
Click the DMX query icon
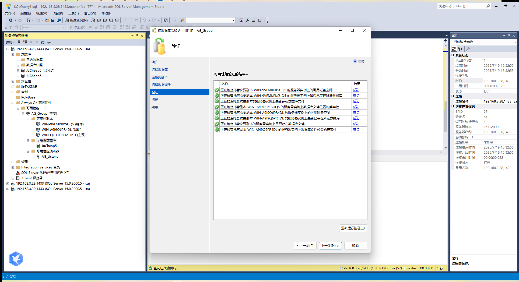(105, 20)
